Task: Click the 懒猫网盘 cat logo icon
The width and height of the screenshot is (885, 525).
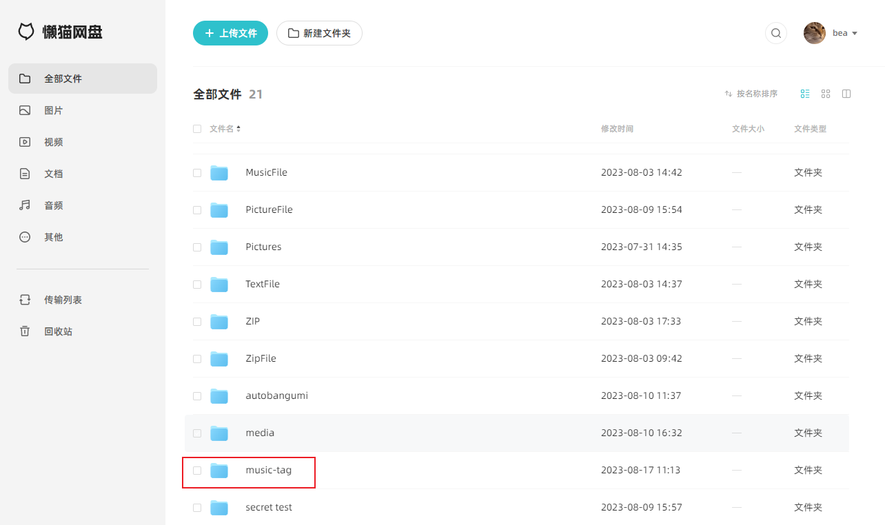Action: (26, 32)
